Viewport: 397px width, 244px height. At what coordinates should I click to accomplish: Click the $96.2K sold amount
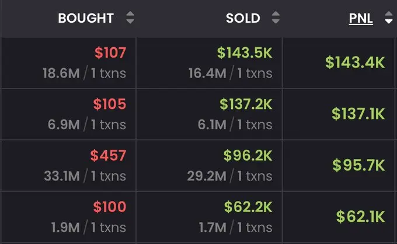(248, 155)
